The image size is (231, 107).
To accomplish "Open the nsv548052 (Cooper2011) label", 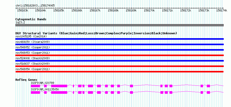I will (x=33, y=47).
